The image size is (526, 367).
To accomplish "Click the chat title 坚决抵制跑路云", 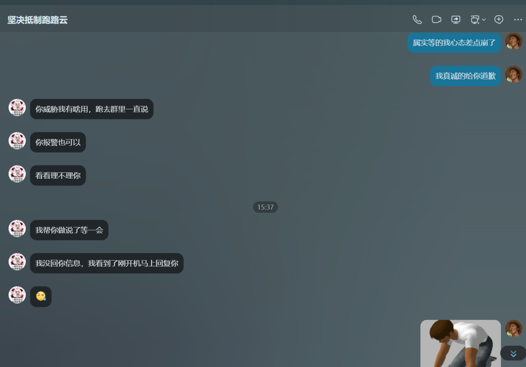I will pos(38,20).
